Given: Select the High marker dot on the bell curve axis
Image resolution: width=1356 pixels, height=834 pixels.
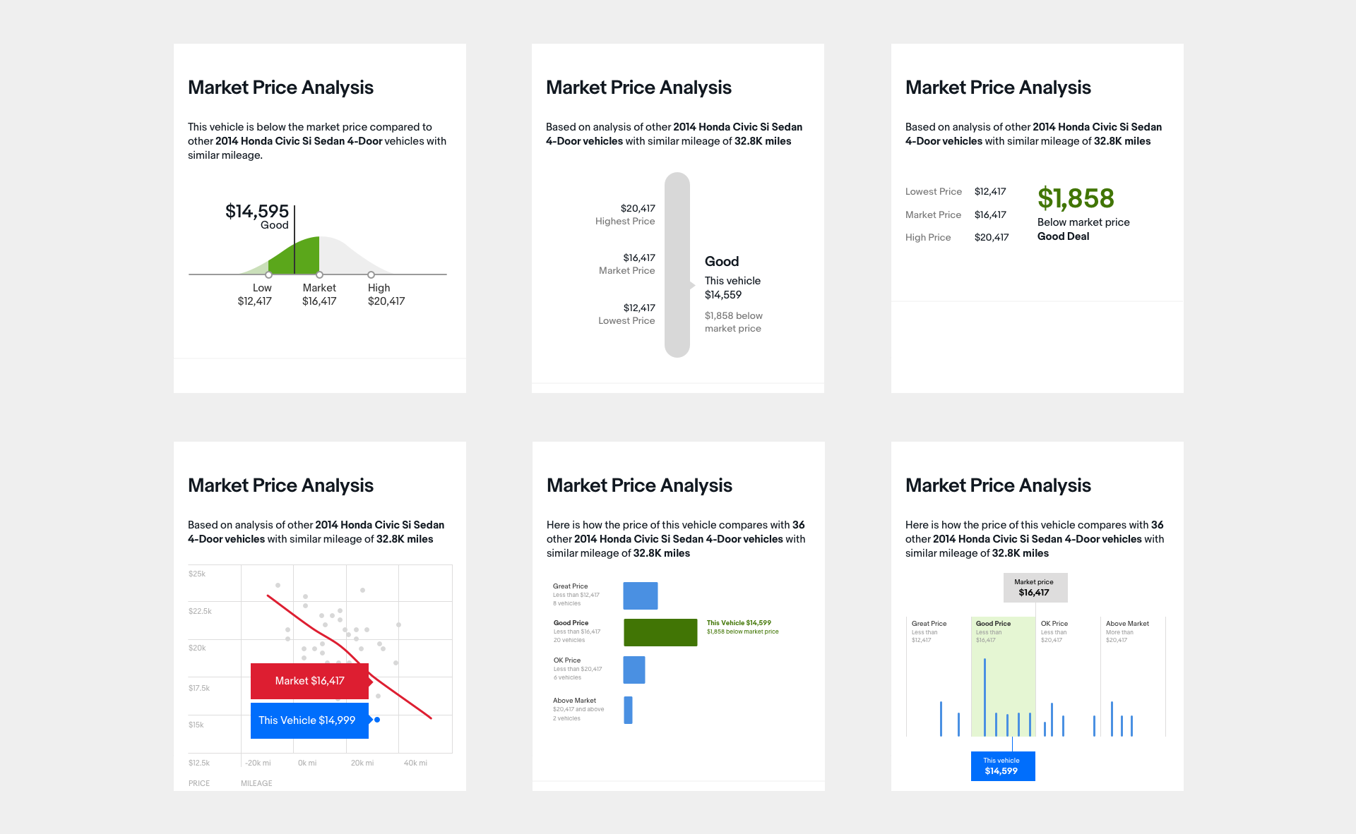Looking at the screenshot, I should 371,274.
